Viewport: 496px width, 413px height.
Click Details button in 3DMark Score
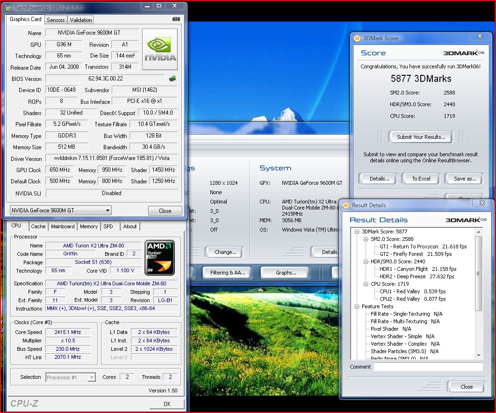[x=379, y=179]
